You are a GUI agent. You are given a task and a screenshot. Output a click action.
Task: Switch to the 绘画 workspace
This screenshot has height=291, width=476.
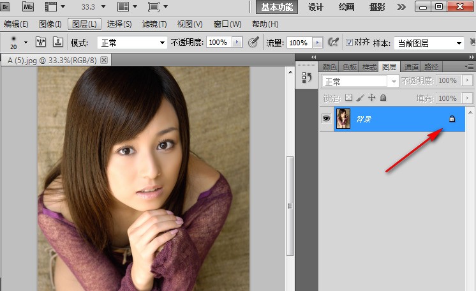pyautogui.click(x=346, y=7)
